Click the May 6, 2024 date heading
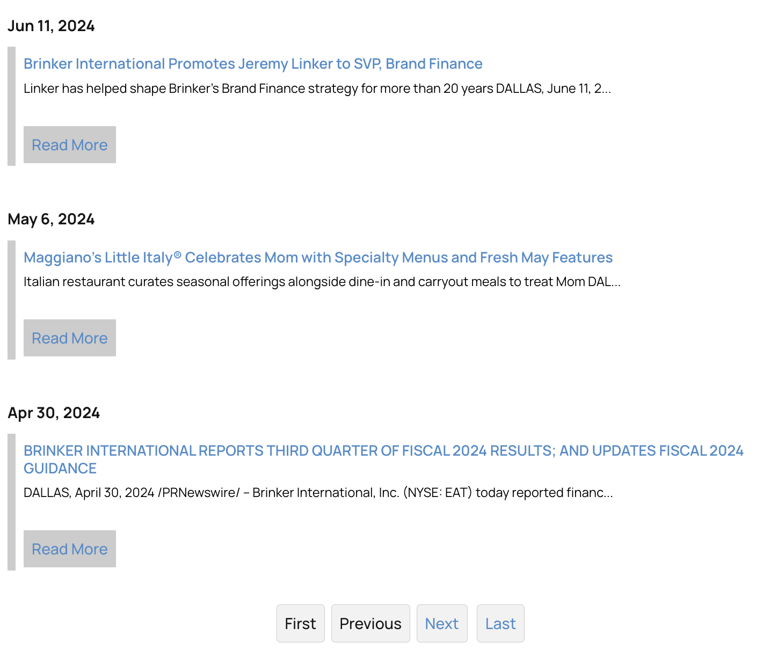The width and height of the screenshot is (763, 665). (x=51, y=219)
